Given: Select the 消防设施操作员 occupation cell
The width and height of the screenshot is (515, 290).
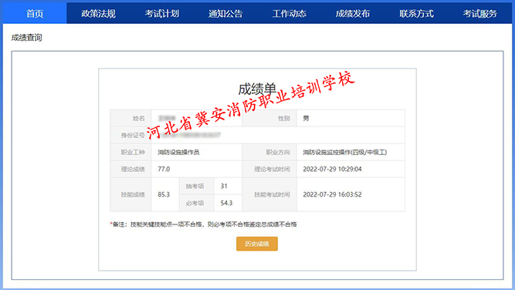Looking at the screenshot, I should point(196,152).
